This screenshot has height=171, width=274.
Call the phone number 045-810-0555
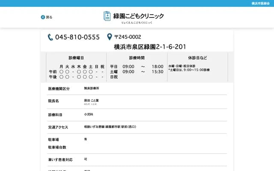pos(77,37)
